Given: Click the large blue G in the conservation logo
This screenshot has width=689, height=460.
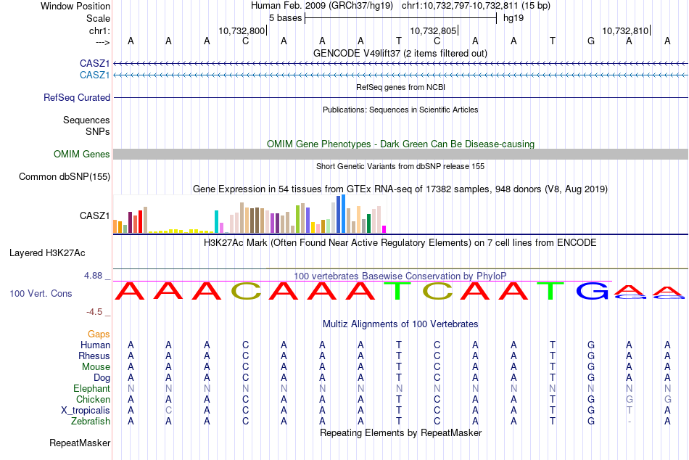Looking at the screenshot, I should click(x=592, y=291).
